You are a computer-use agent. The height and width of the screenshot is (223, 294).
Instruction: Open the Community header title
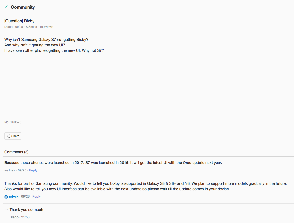23,7
